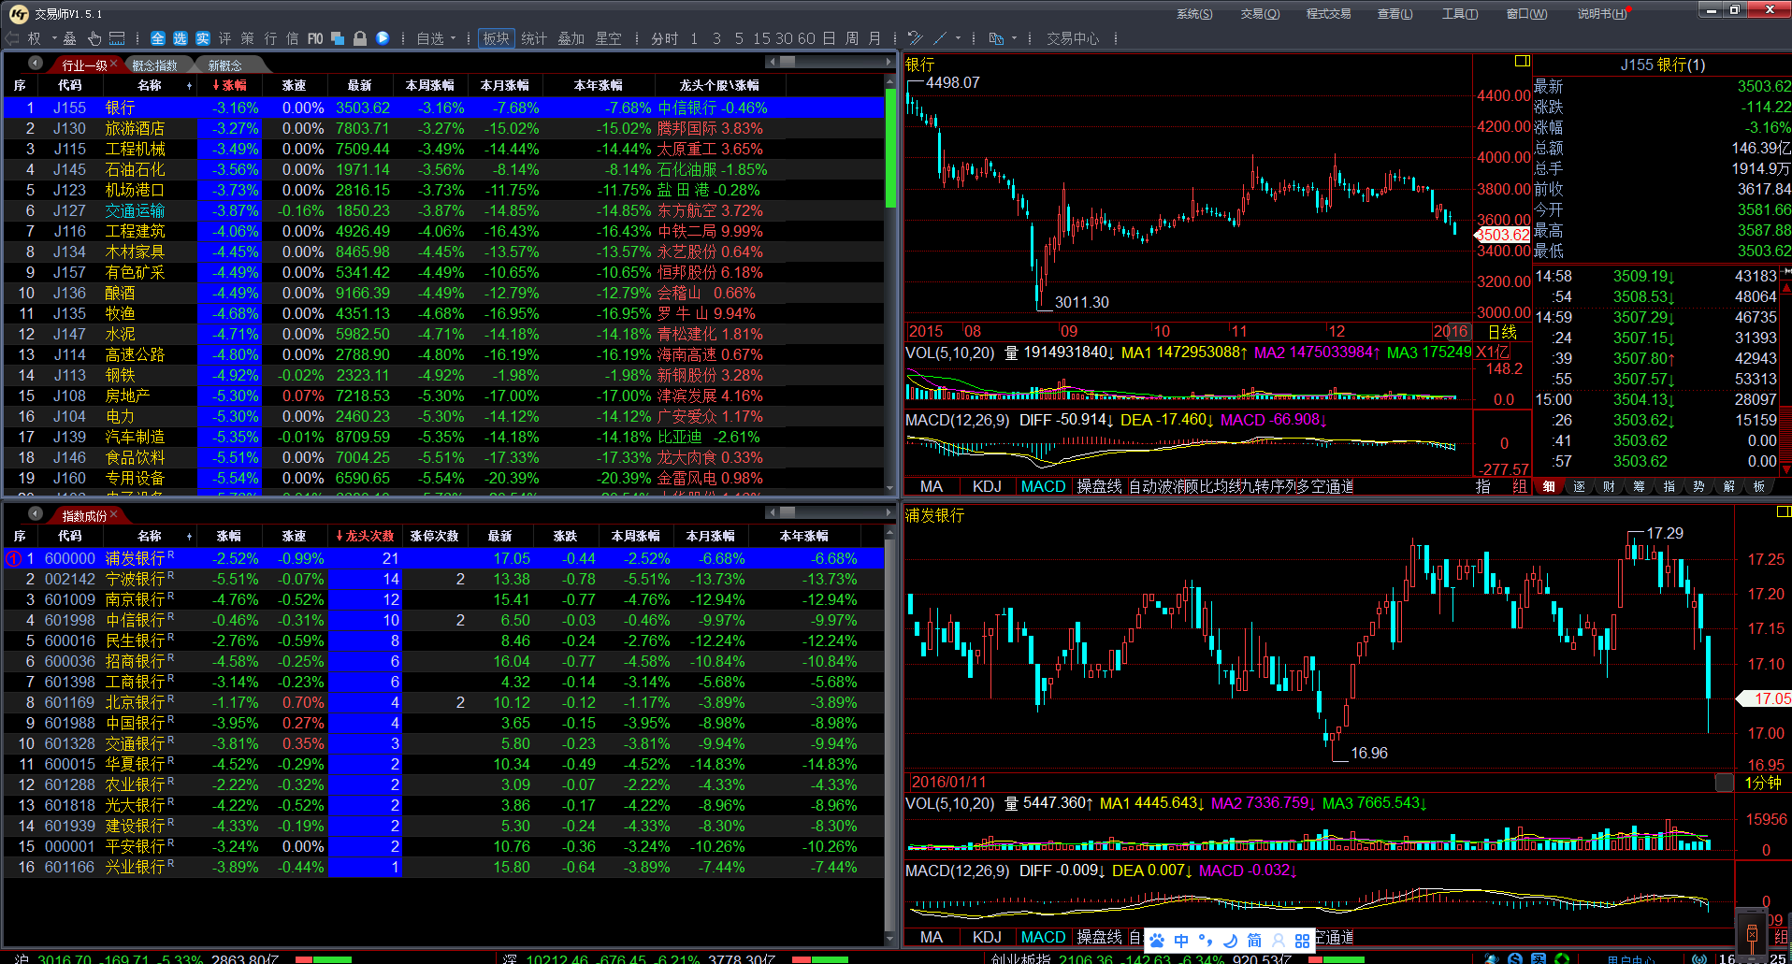Switch to the 概念指数 tab
Screen dimensions: 1792x964
tap(154, 65)
